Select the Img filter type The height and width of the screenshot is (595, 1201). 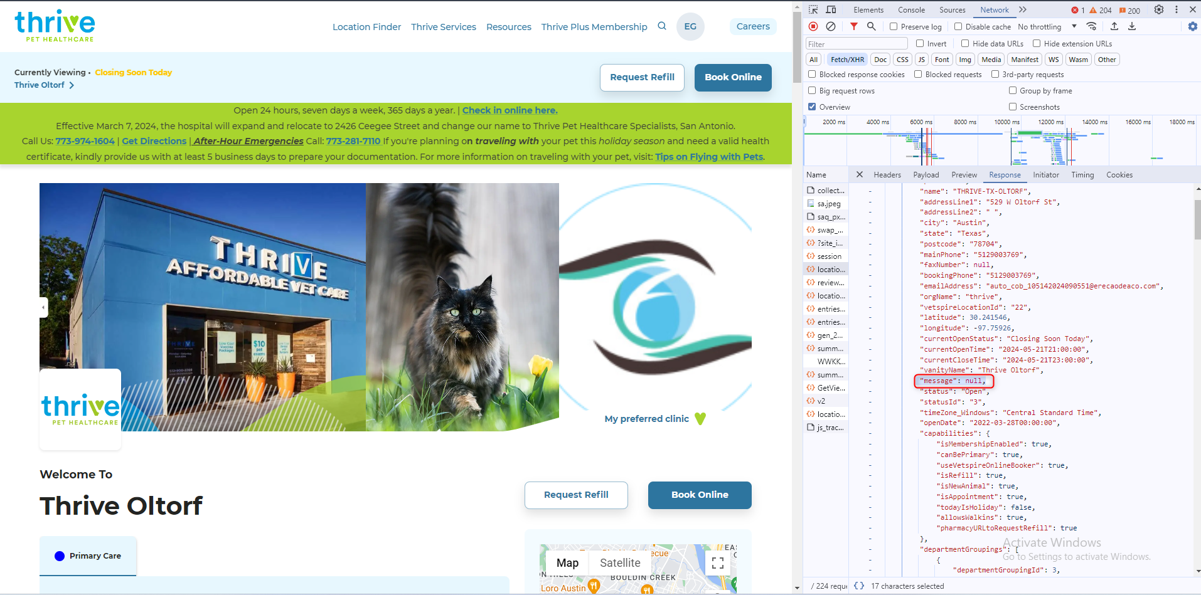coord(965,60)
